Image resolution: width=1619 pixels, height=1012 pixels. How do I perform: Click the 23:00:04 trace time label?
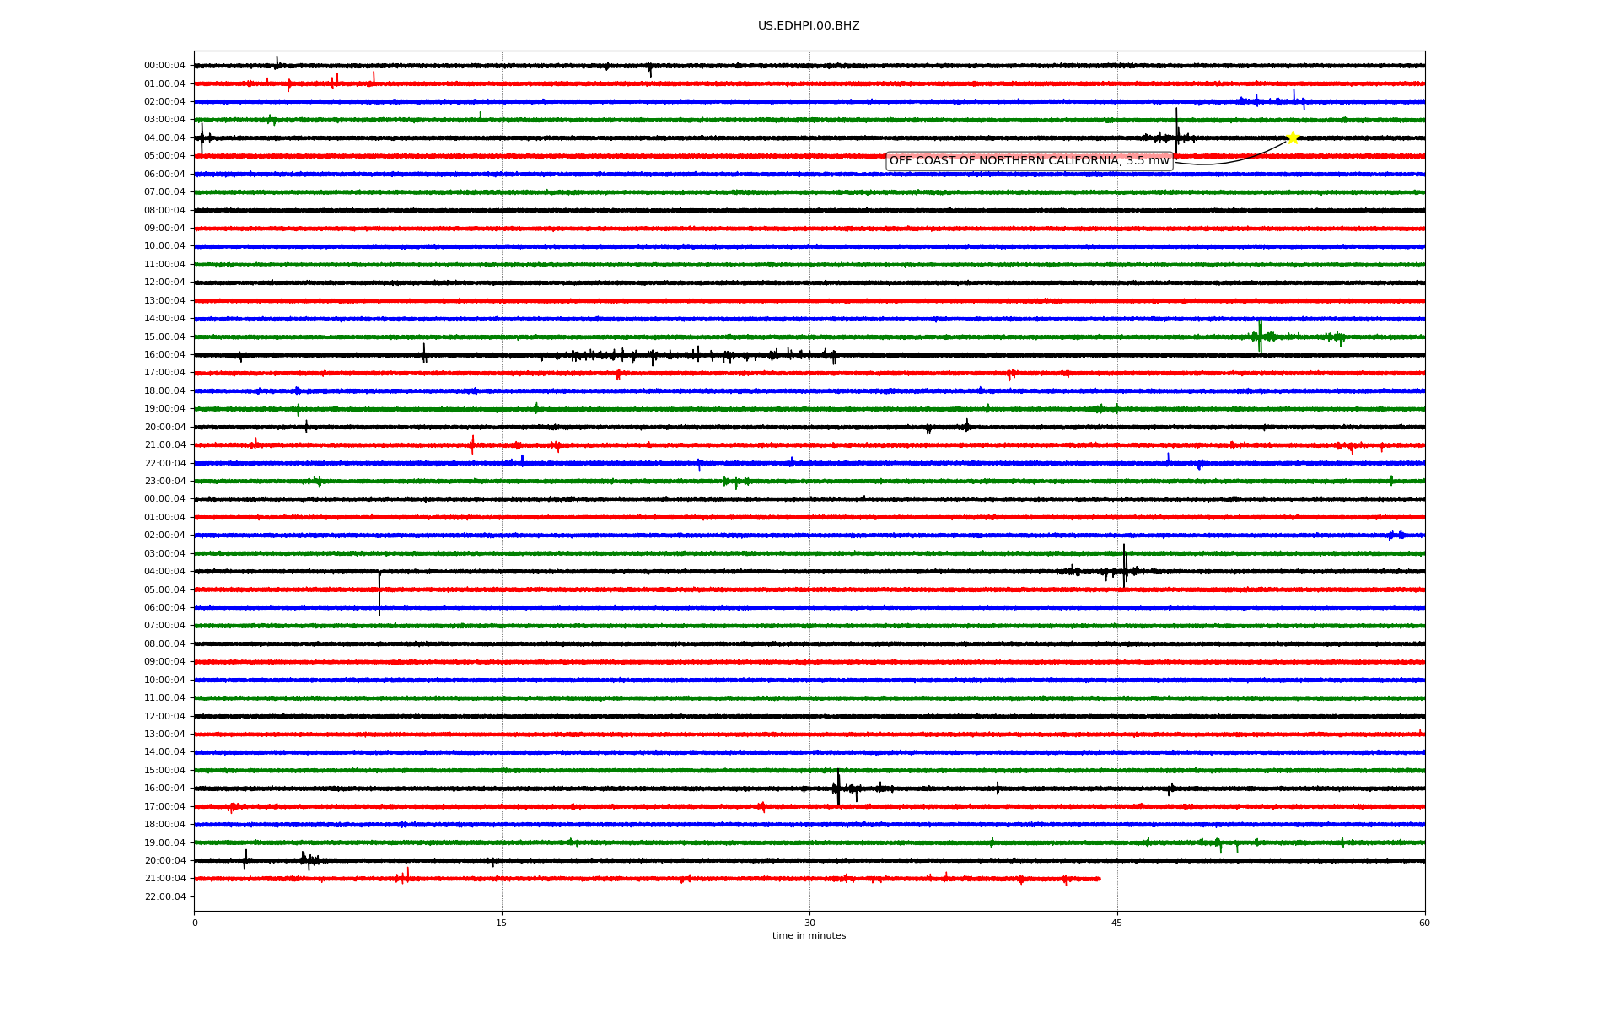164,482
